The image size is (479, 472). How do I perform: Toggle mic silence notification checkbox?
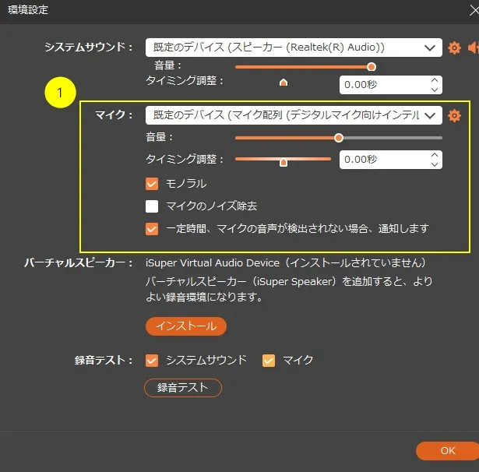[152, 229]
